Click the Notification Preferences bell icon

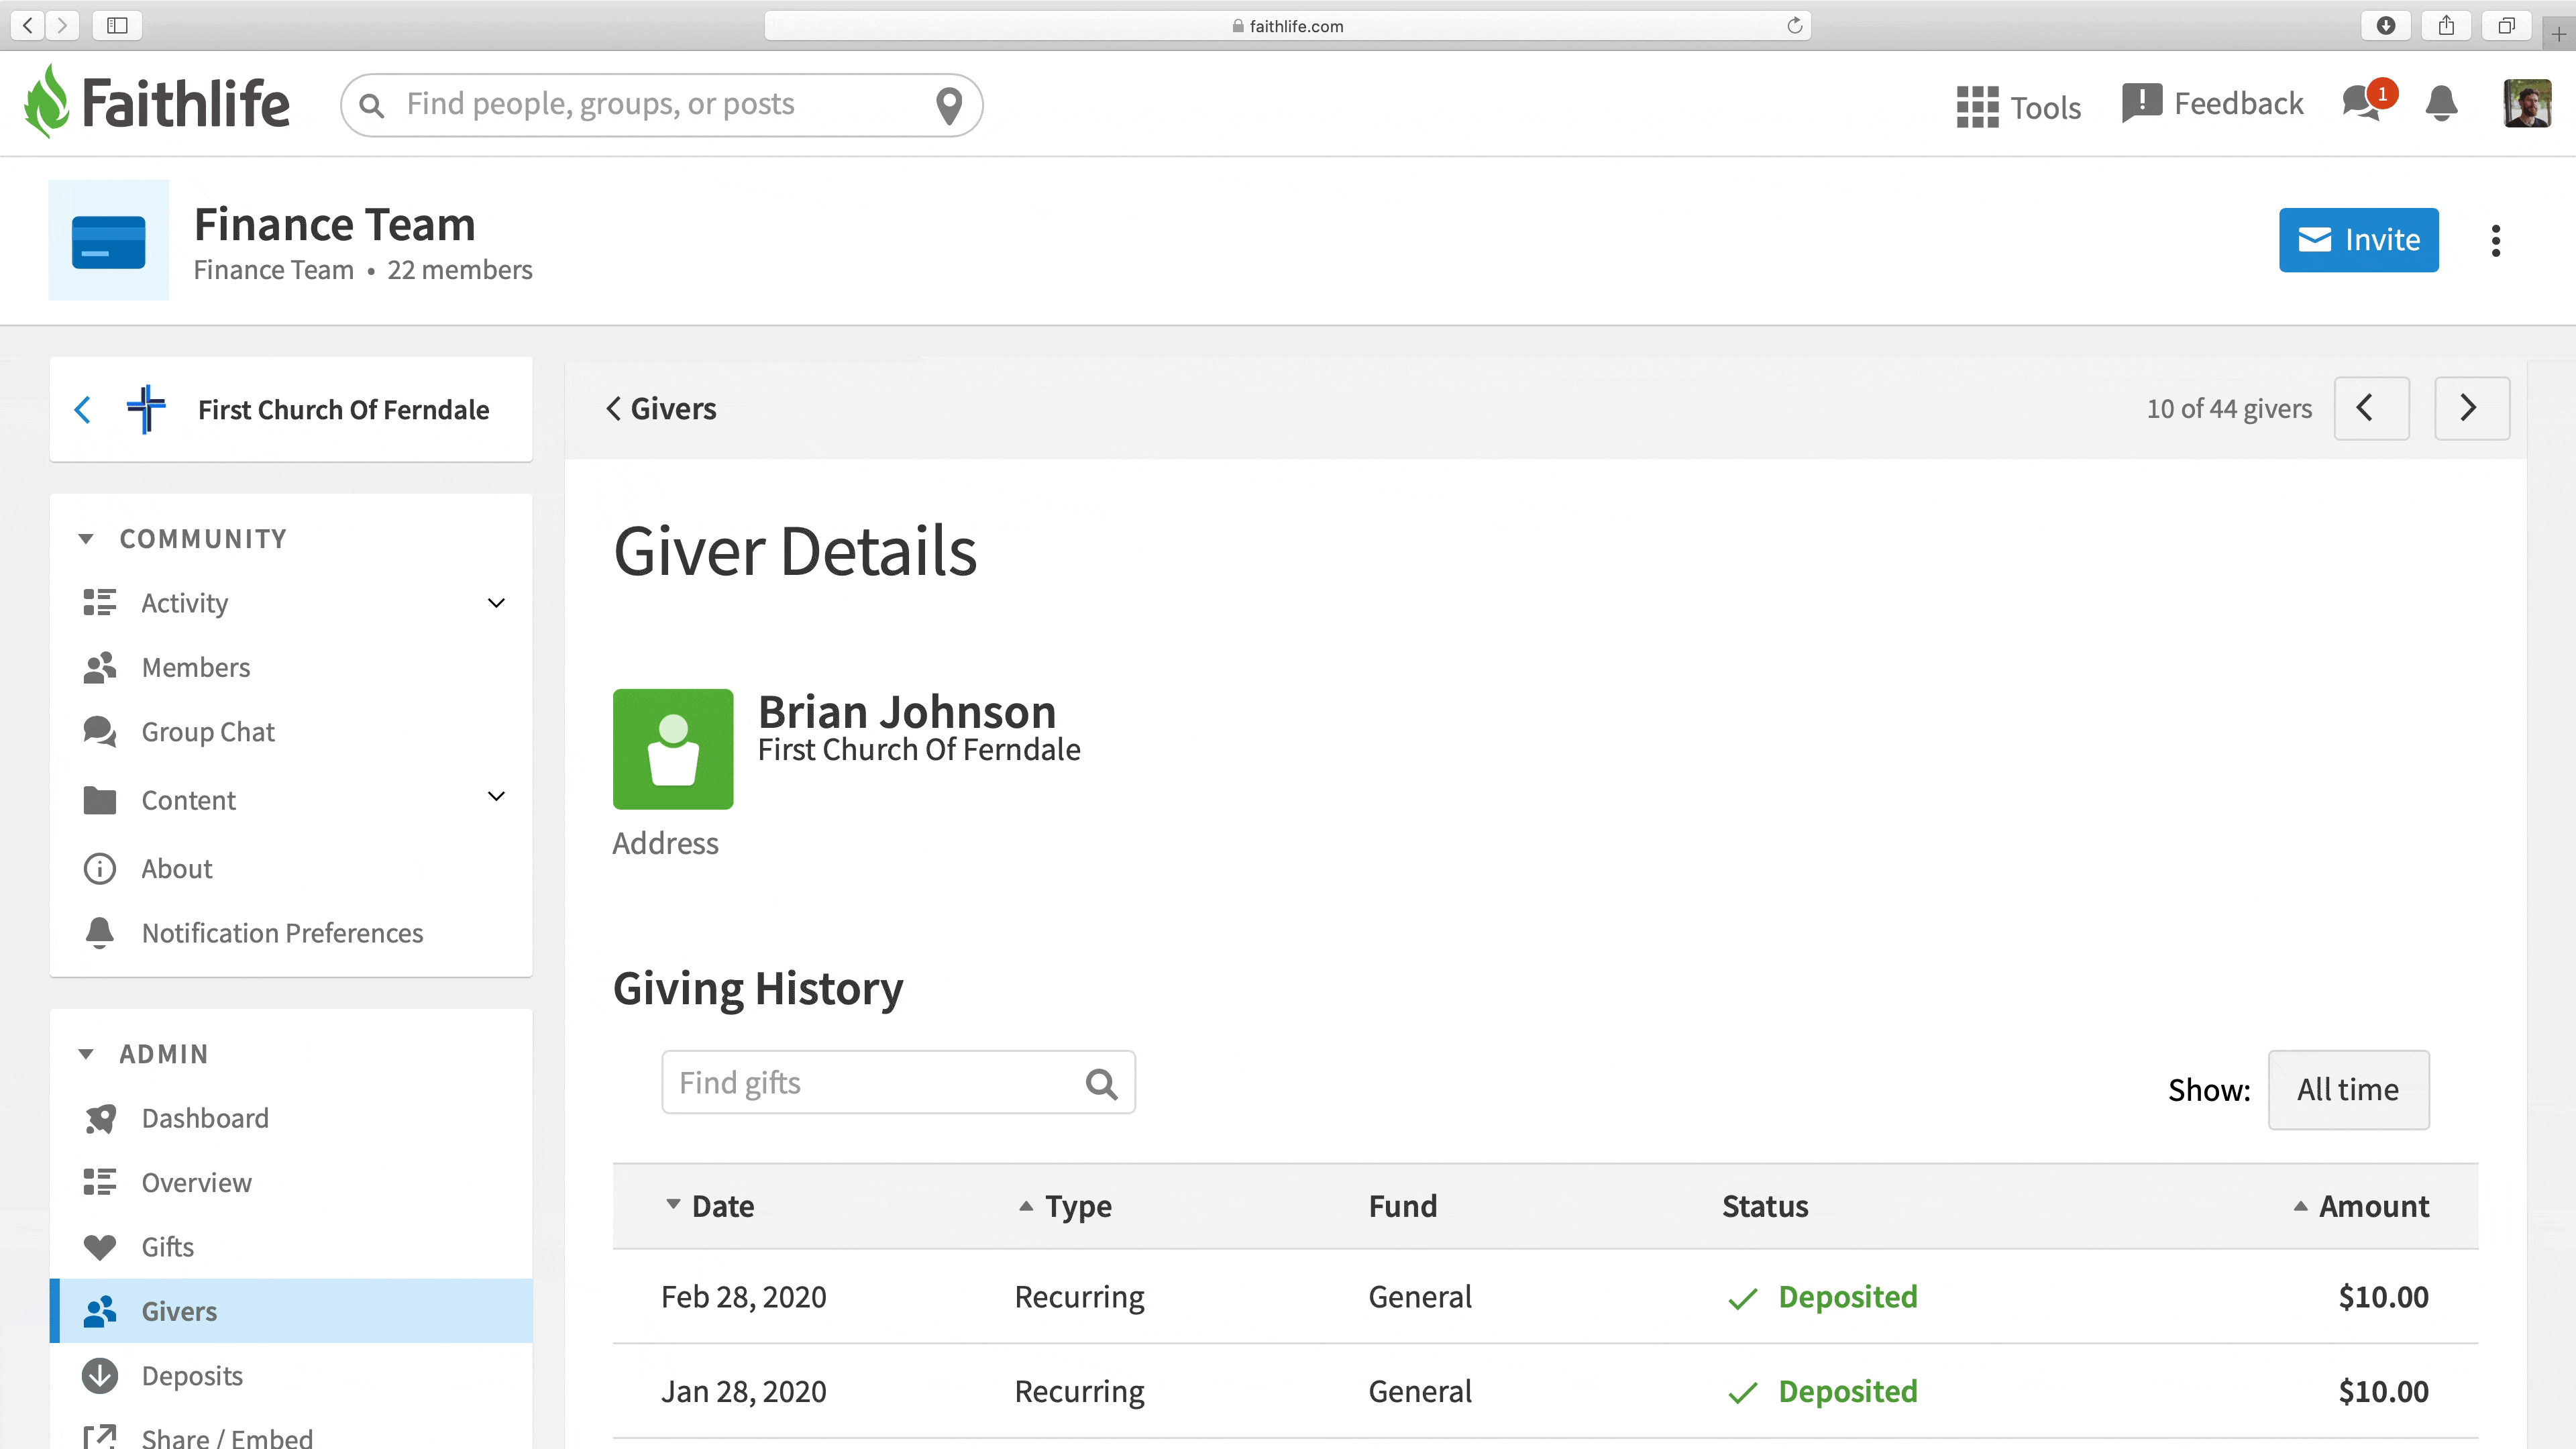click(x=99, y=932)
